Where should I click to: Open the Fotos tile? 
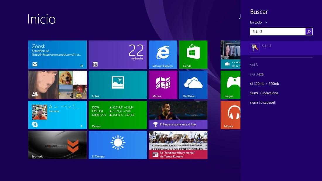118,85
